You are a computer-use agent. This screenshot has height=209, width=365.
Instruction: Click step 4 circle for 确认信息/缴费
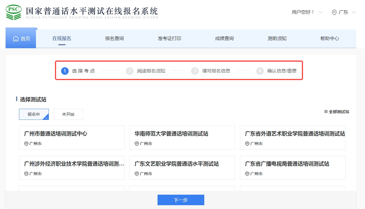260,71
